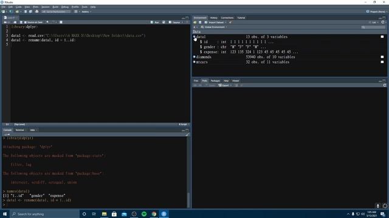The height and width of the screenshot is (218, 389).
Task: Switch to the History tab
Action: click(x=213, y=18)
